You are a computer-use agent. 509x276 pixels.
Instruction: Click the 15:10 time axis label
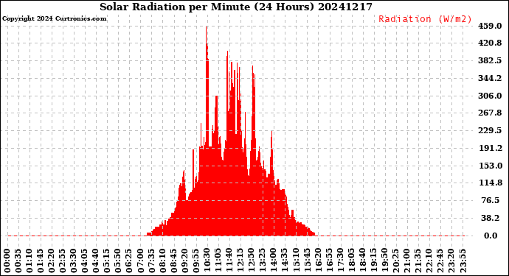pos(296,261)
